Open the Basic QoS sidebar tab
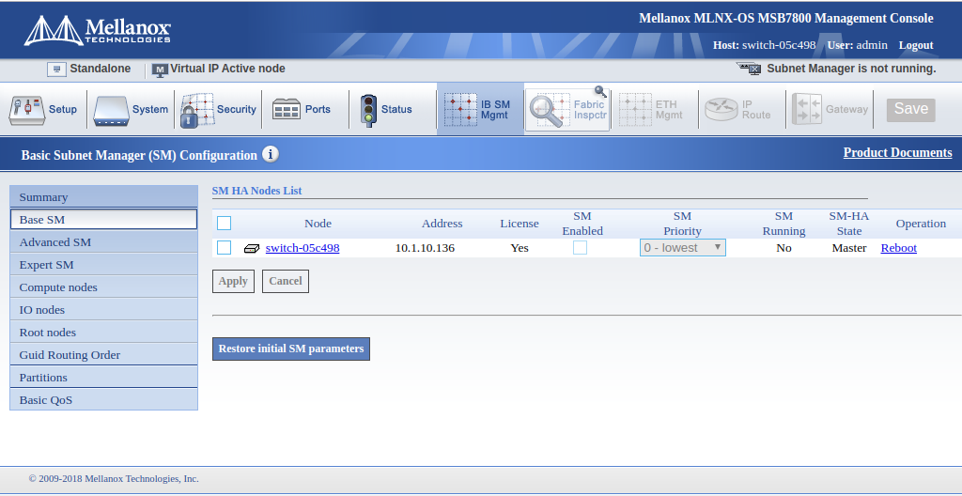962x496 pixels. tap(103, 399)
